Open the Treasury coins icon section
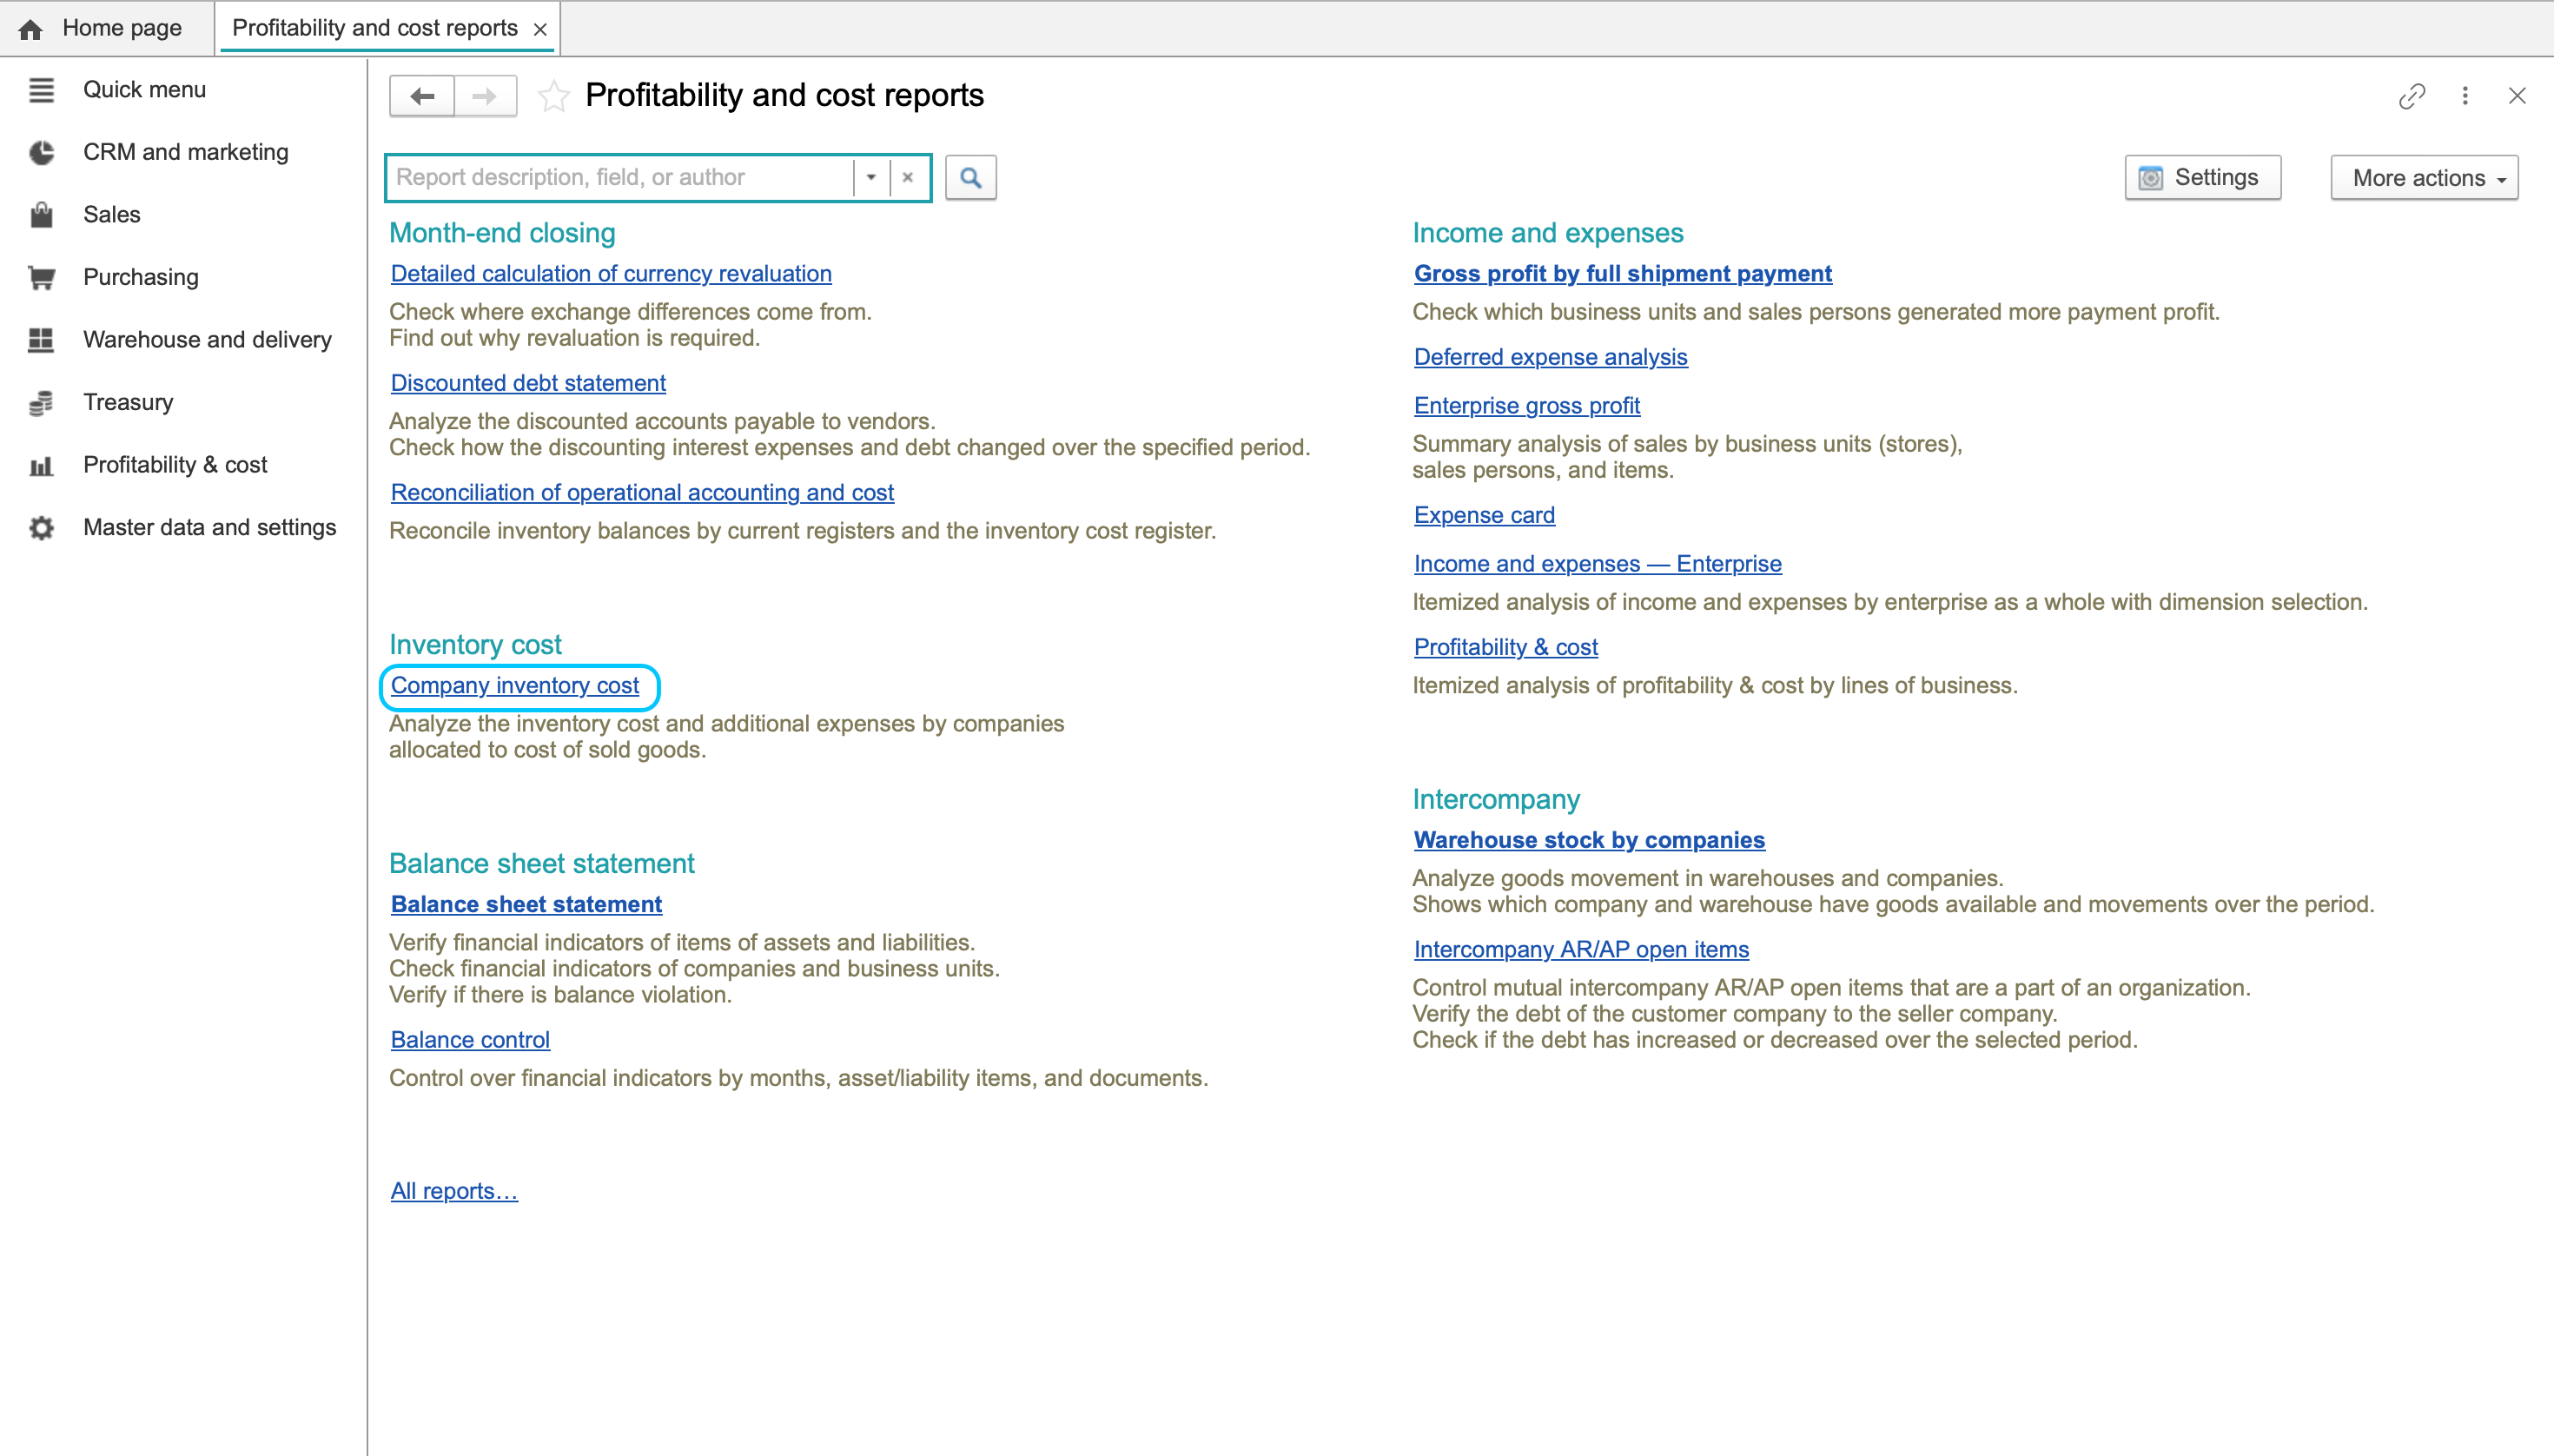This screenshot has width=2554, height=1456. (41, 403)
